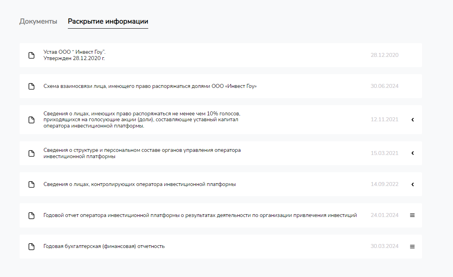453x277 pixels.
Task: Click document icon beside 10% голосов entry
Action: [x=31, y=120]
